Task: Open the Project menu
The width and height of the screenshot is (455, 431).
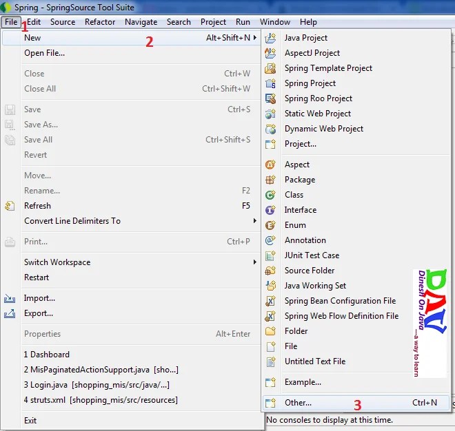Action: [x=213, y=22]
